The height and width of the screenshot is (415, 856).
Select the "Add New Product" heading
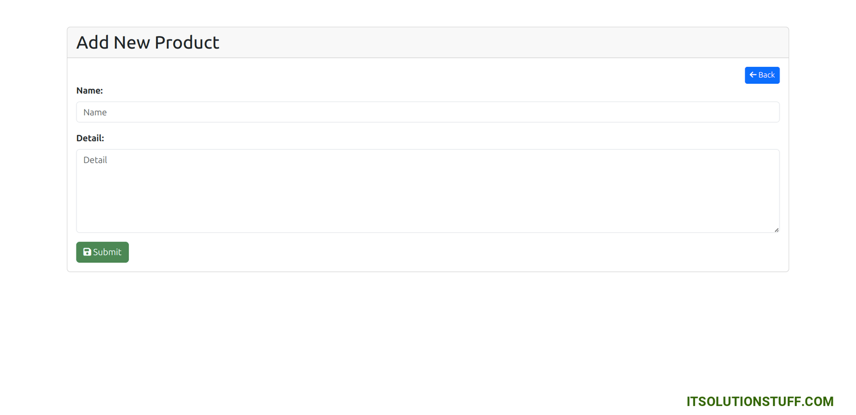(148, 43)
